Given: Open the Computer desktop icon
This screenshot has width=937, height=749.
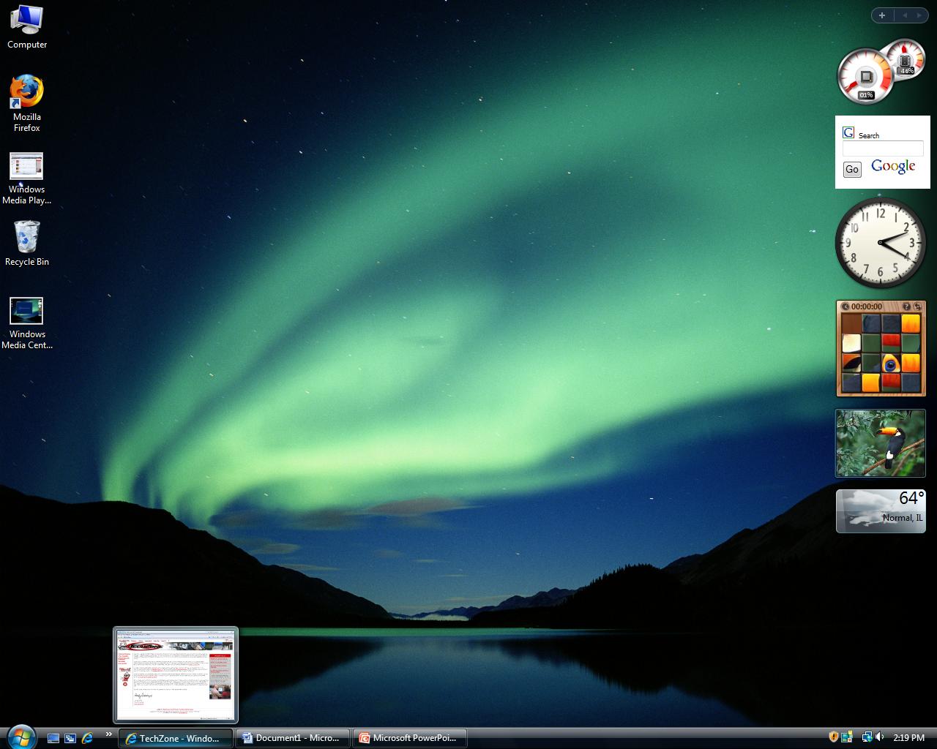Looking at the screenshot, I should point(27,27).
